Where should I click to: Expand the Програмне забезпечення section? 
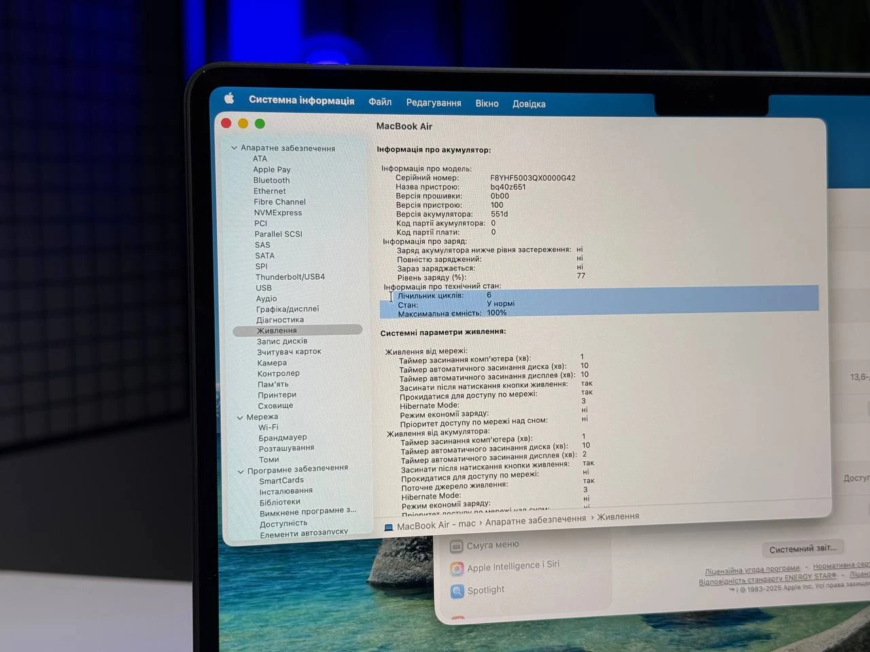click(241, 469)
